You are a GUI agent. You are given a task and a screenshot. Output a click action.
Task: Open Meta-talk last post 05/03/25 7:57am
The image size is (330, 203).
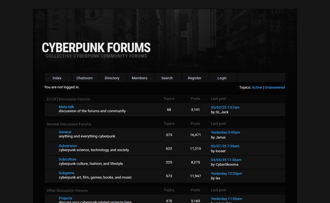point(225,107)
